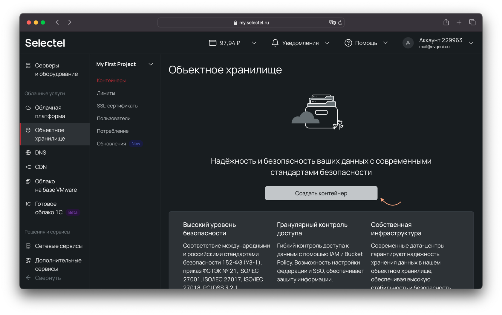Click the Сетевые сервисы link
This screenshot has height=315, width=502.
pyautogui.click(x=59, y=246)
